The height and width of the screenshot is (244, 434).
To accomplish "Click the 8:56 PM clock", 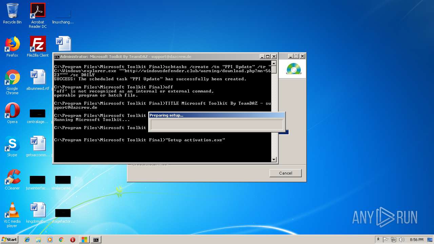I will click(416, 240).
